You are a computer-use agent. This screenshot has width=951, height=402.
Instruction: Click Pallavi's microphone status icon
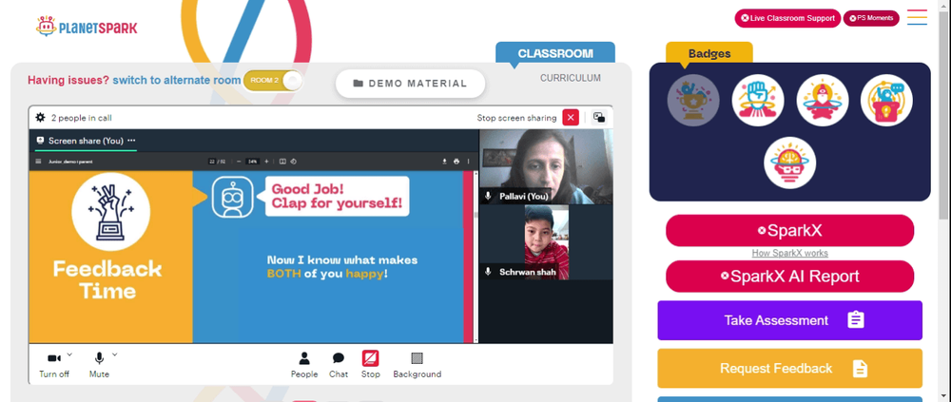click(488, 196)
